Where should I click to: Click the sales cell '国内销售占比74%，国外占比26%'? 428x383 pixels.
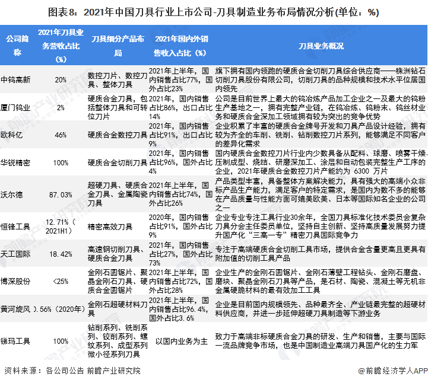click(180, 194)
